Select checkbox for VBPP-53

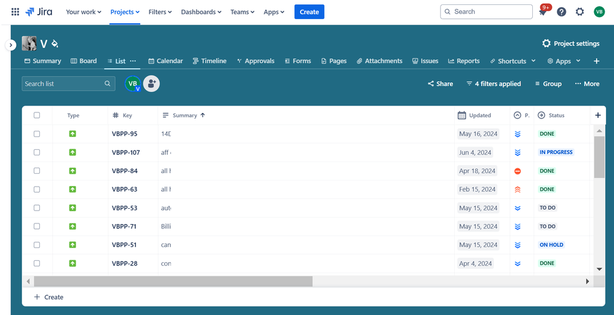(37, 208)
